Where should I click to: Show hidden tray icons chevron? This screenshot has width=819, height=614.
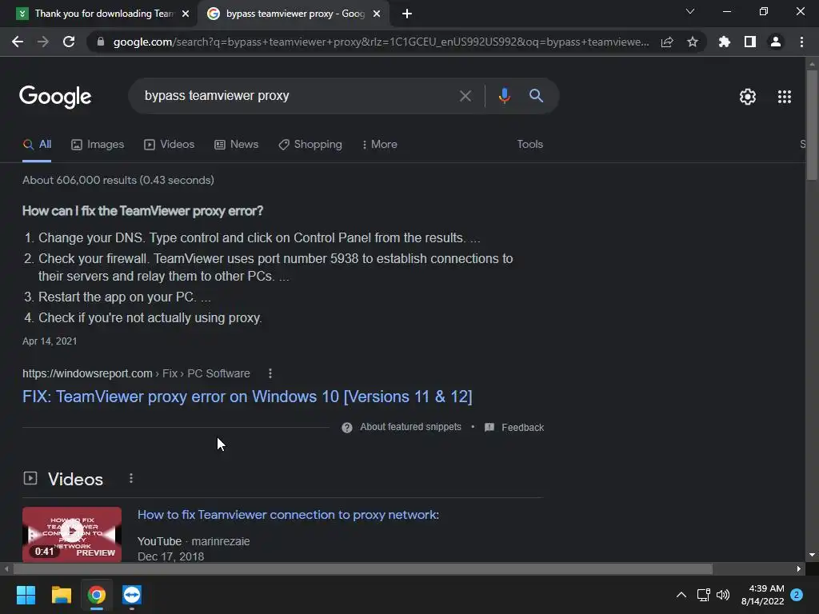click(x=681, y=595)
